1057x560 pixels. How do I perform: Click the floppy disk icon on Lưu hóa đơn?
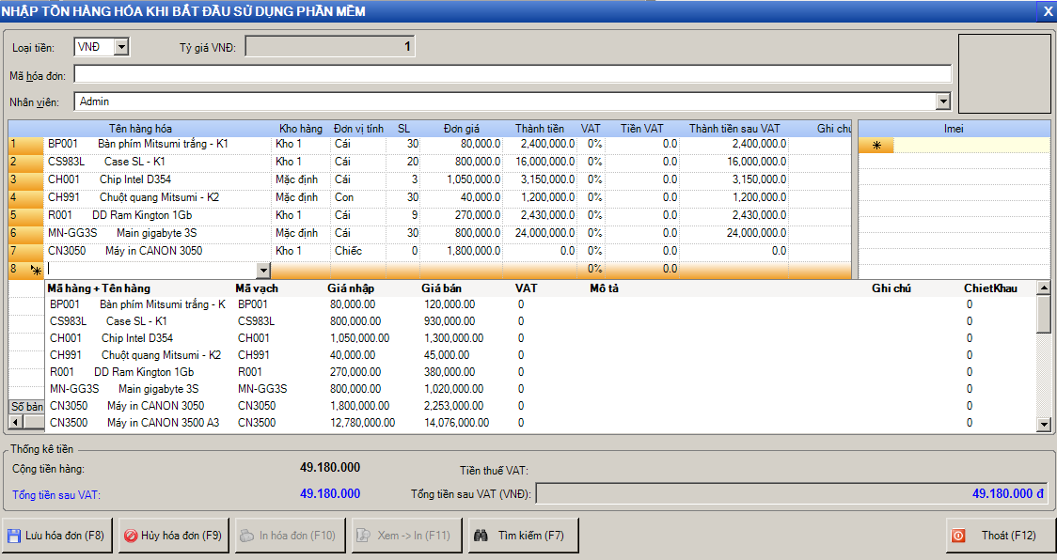[x=14, y=536]
